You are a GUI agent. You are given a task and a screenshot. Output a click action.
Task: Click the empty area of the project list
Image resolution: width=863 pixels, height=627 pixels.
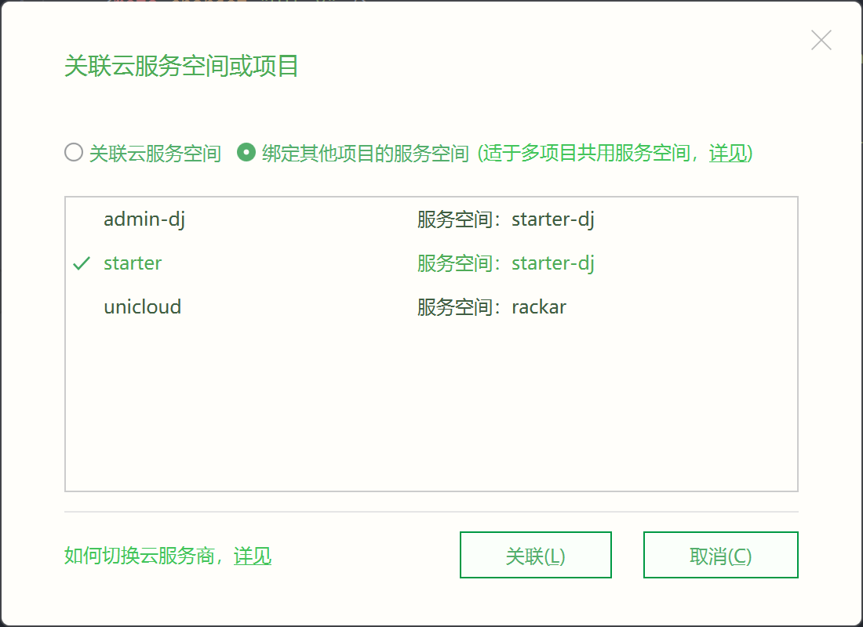pos(431,410)
